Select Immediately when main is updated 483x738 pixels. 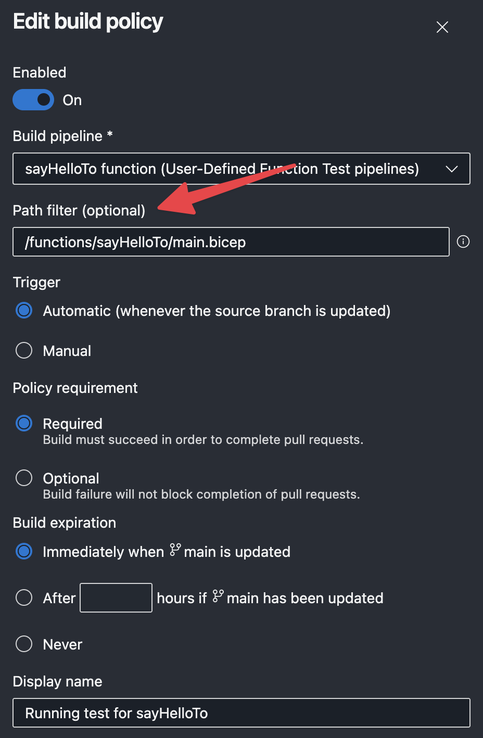click(x=24, y=551)
